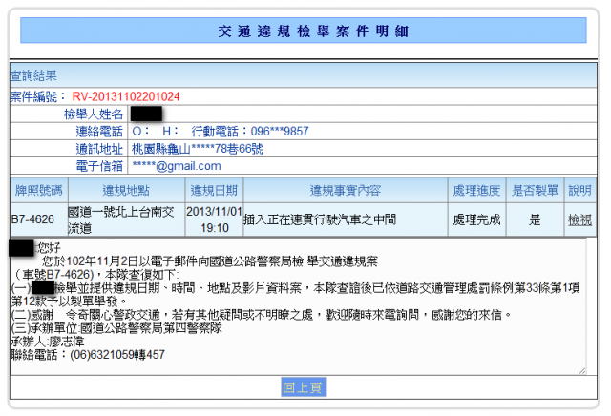Click the 處理進度 column header
Viewport: 611px width, 416px height.
476,190
